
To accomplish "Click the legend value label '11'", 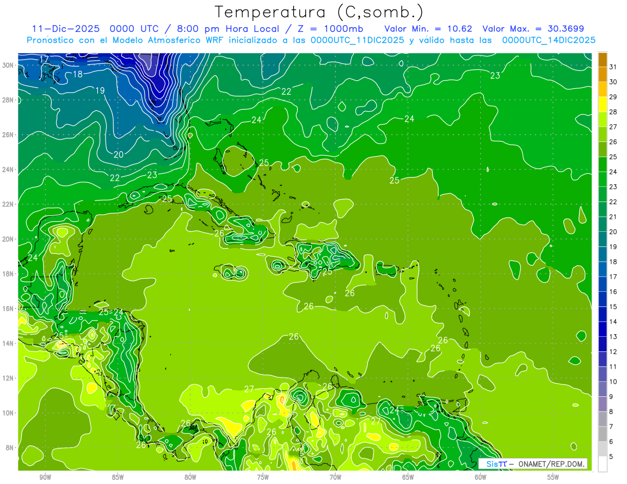I will point(613,367).
